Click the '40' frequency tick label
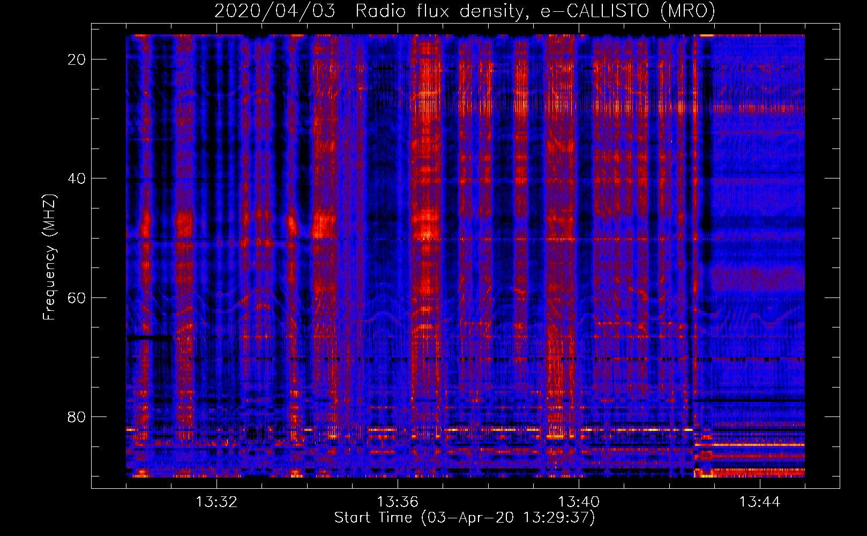 click(x=77, y=178)
